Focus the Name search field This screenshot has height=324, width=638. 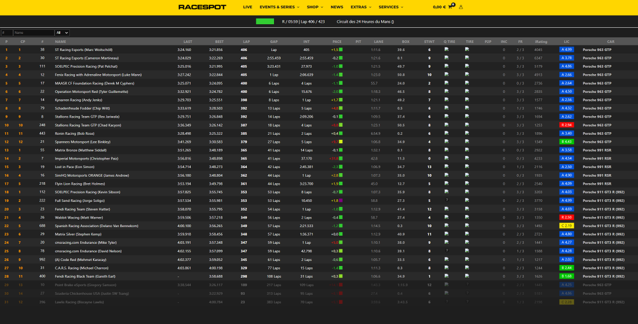point(34,32)
